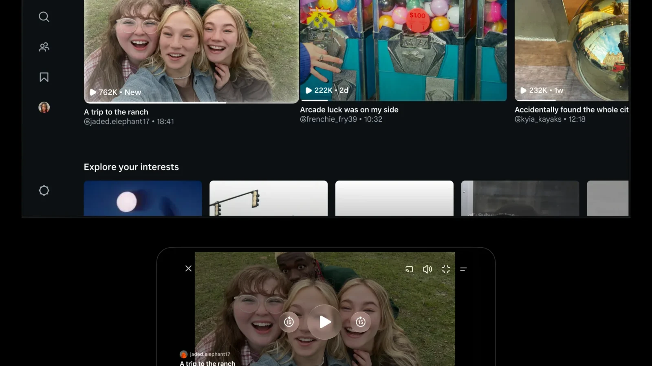This screenshot has width=652, height=366.
Task: Open 'Arcade luck was on my side' thumbnail
Action: coord(403,50)
